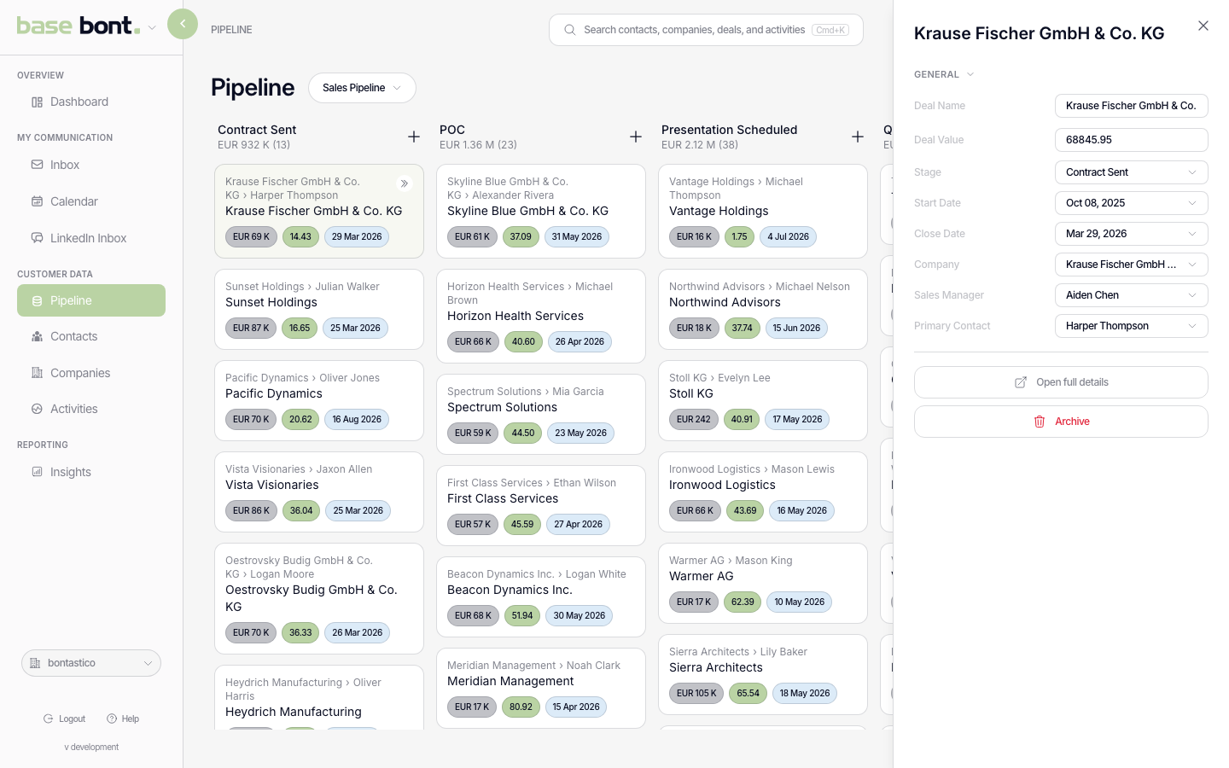Open Dashboard from the sidebar

(x=91, y=102)
